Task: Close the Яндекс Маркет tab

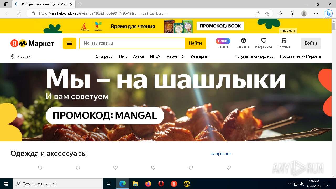Action: [x=71, y=4]
